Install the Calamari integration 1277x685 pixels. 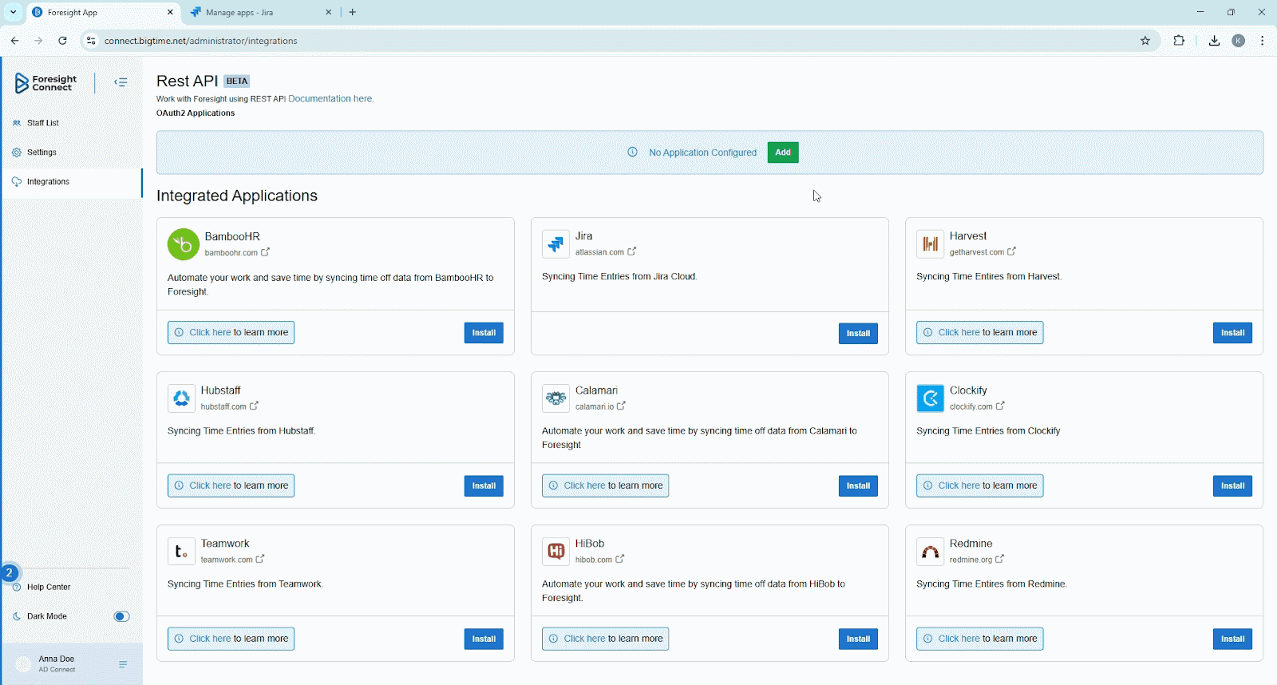click(858, 486)
